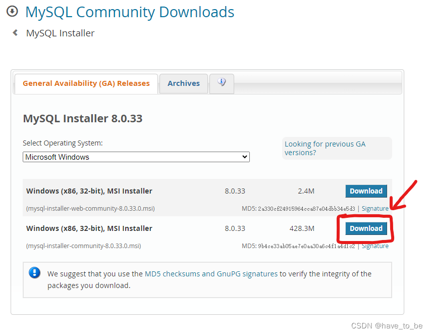Click the 2.4M file size value
The height and width of the screenshot is (334, 430).
click(306, 191)
